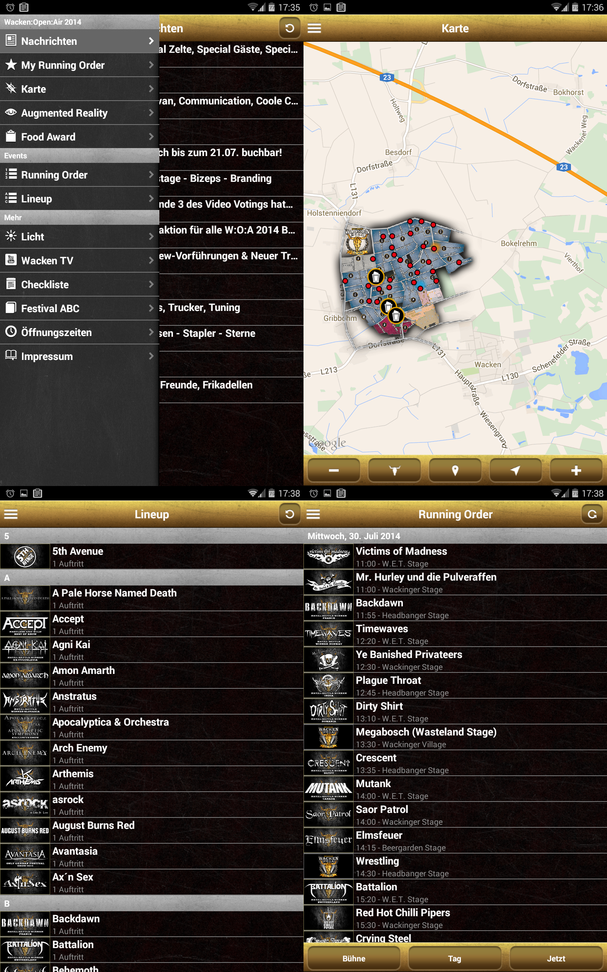Tap the YouTube icon for Wacken TV
607x972 pixels.
point(11,260)
